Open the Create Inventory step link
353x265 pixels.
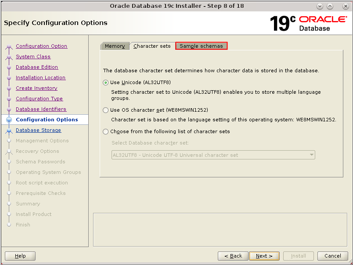36,88
